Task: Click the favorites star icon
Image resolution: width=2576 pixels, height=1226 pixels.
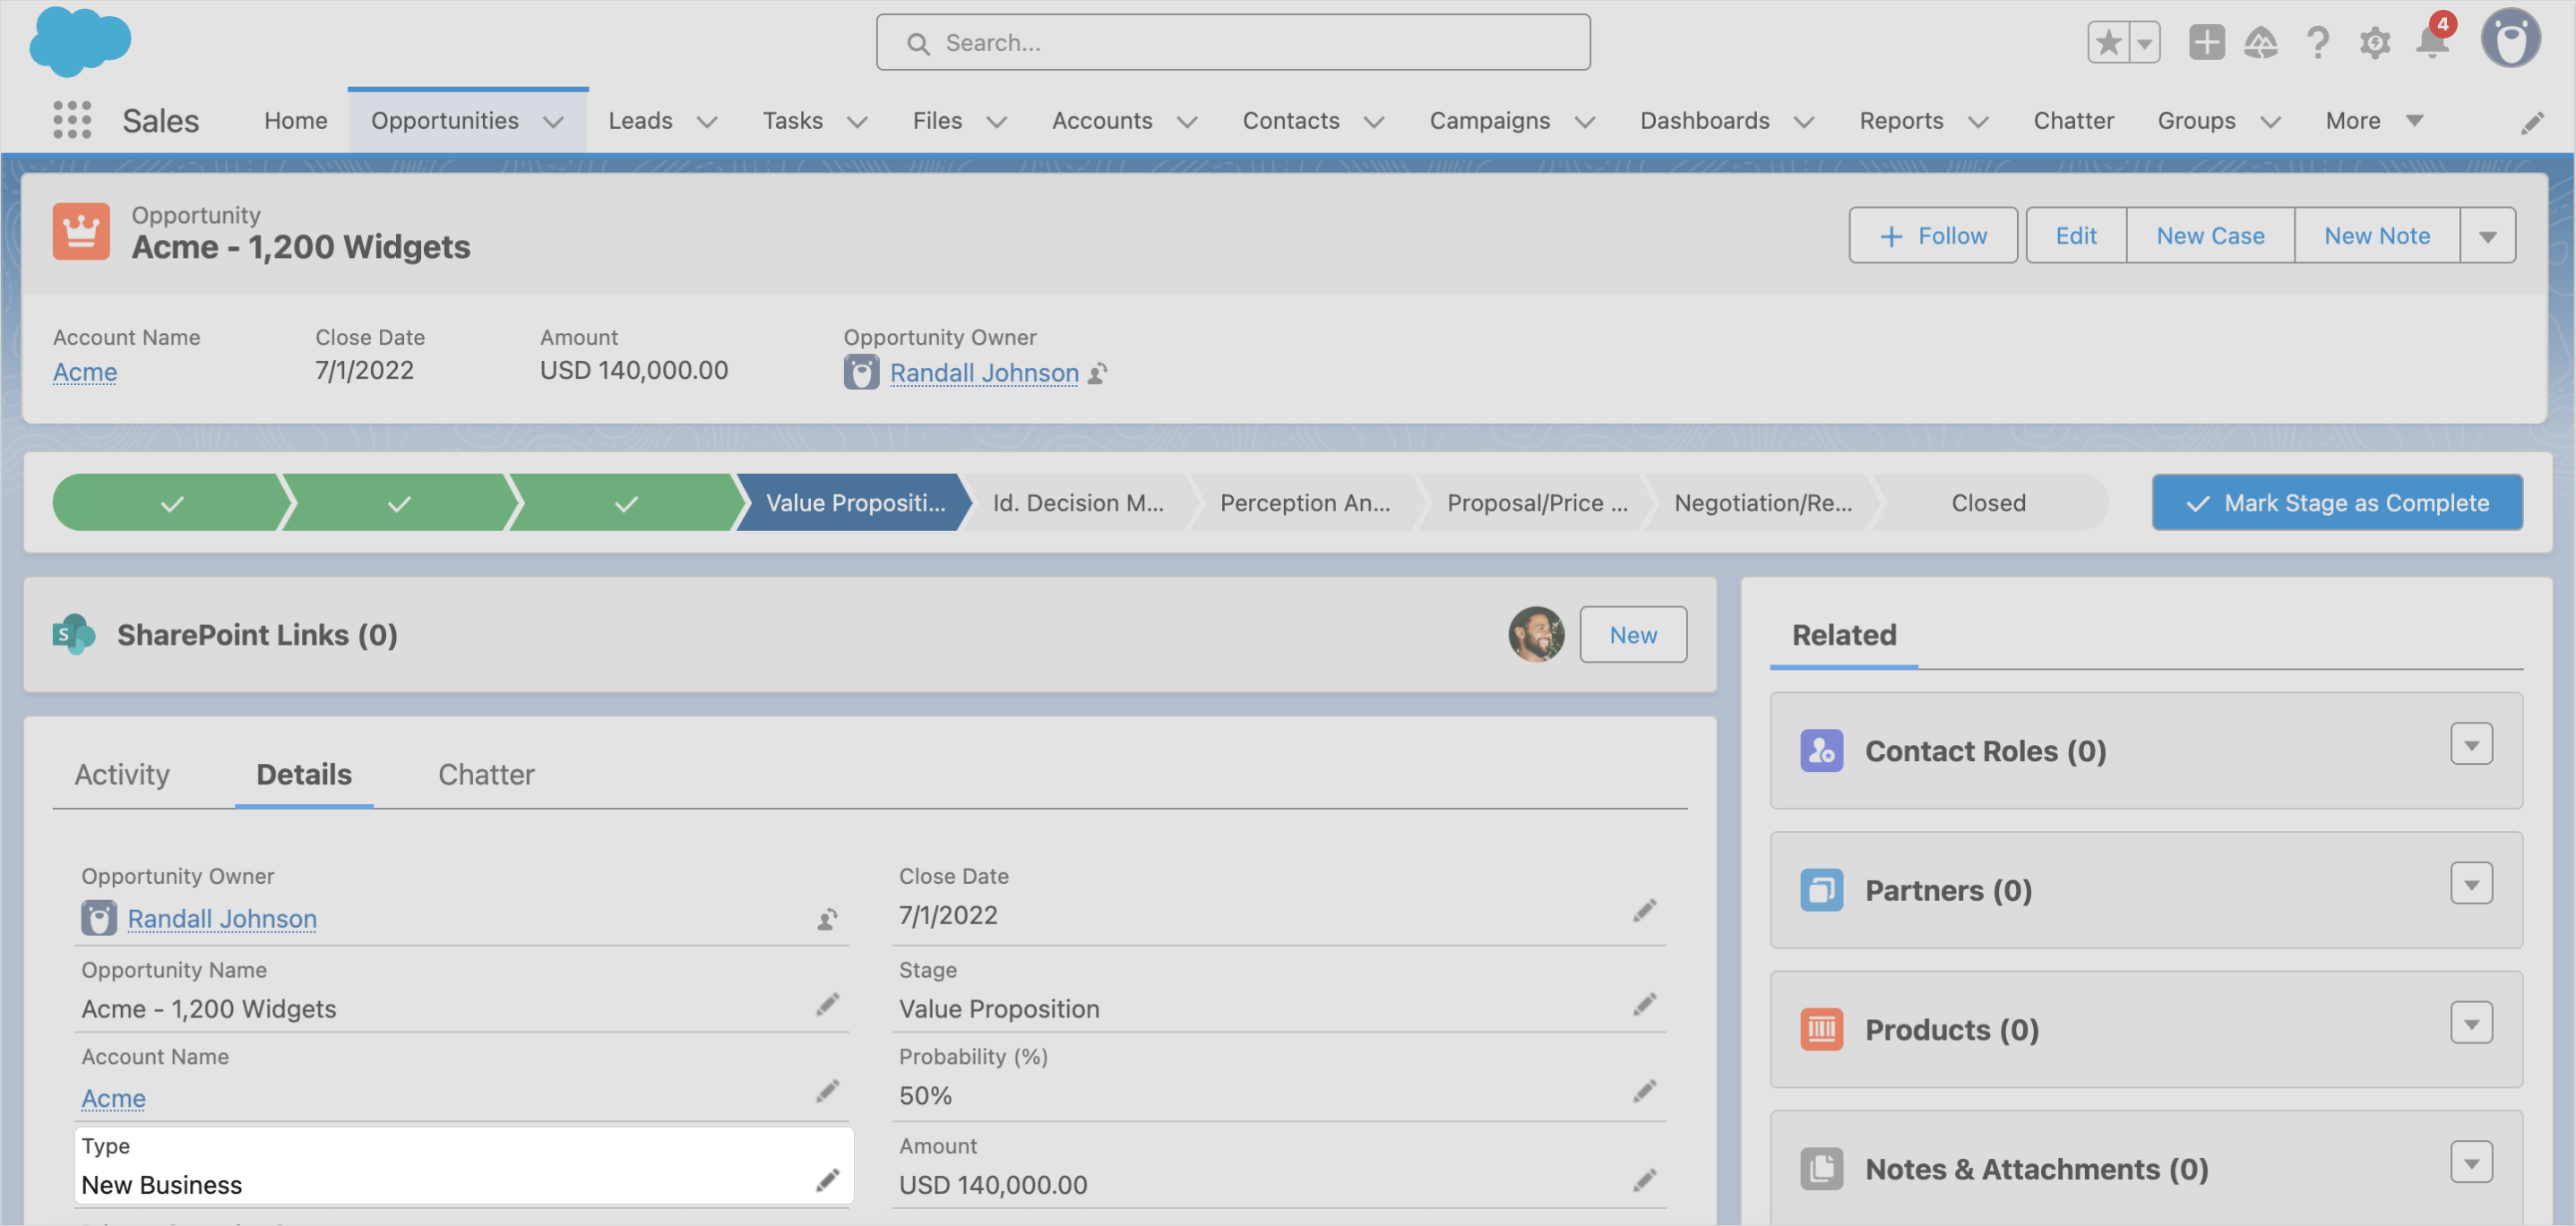Action: coord(2109,43)
